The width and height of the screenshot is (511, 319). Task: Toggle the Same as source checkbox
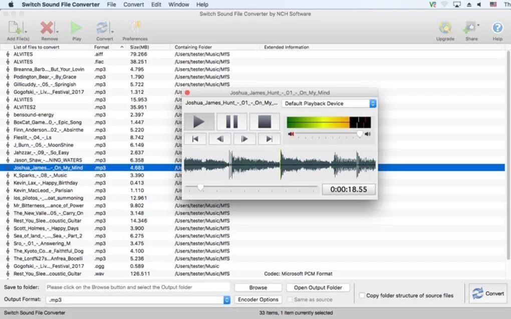[289, 299]
